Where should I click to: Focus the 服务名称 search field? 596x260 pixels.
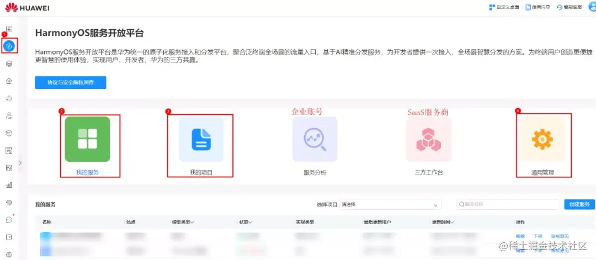point(508,204)
